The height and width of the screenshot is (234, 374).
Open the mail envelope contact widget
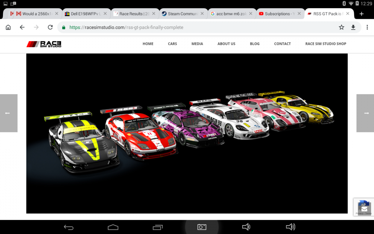(x=365, y=209)
